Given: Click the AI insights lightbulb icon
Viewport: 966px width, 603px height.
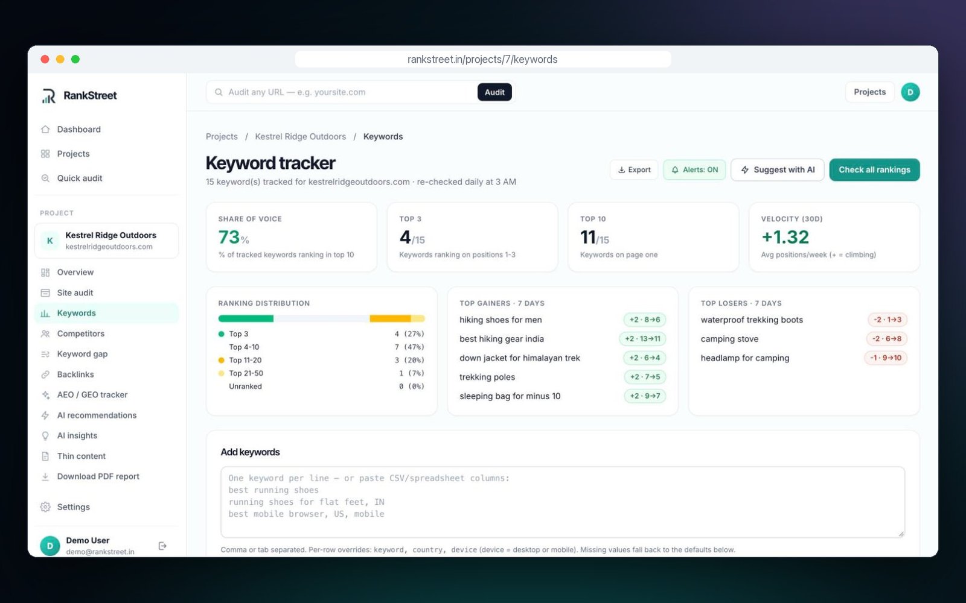Looking at the screenshot, I should click(45, 435).
